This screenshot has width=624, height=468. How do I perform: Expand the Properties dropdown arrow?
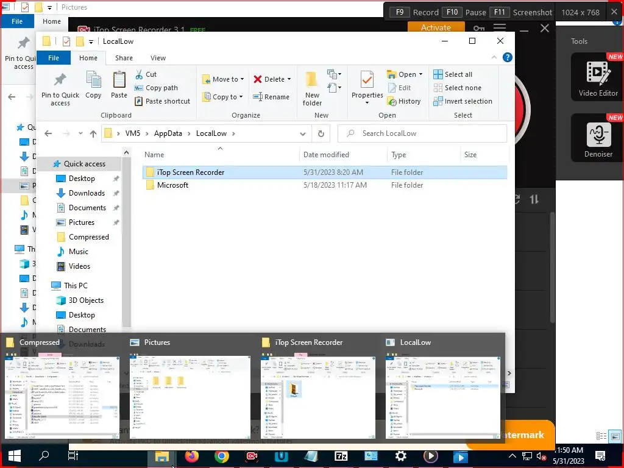click(x=367, y=103)
